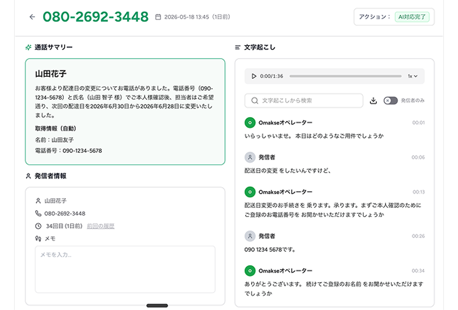Click the person icon beside 山田花子 in caller info
The width and height of the screenshot is (458, 310).
tap(38, 201)
